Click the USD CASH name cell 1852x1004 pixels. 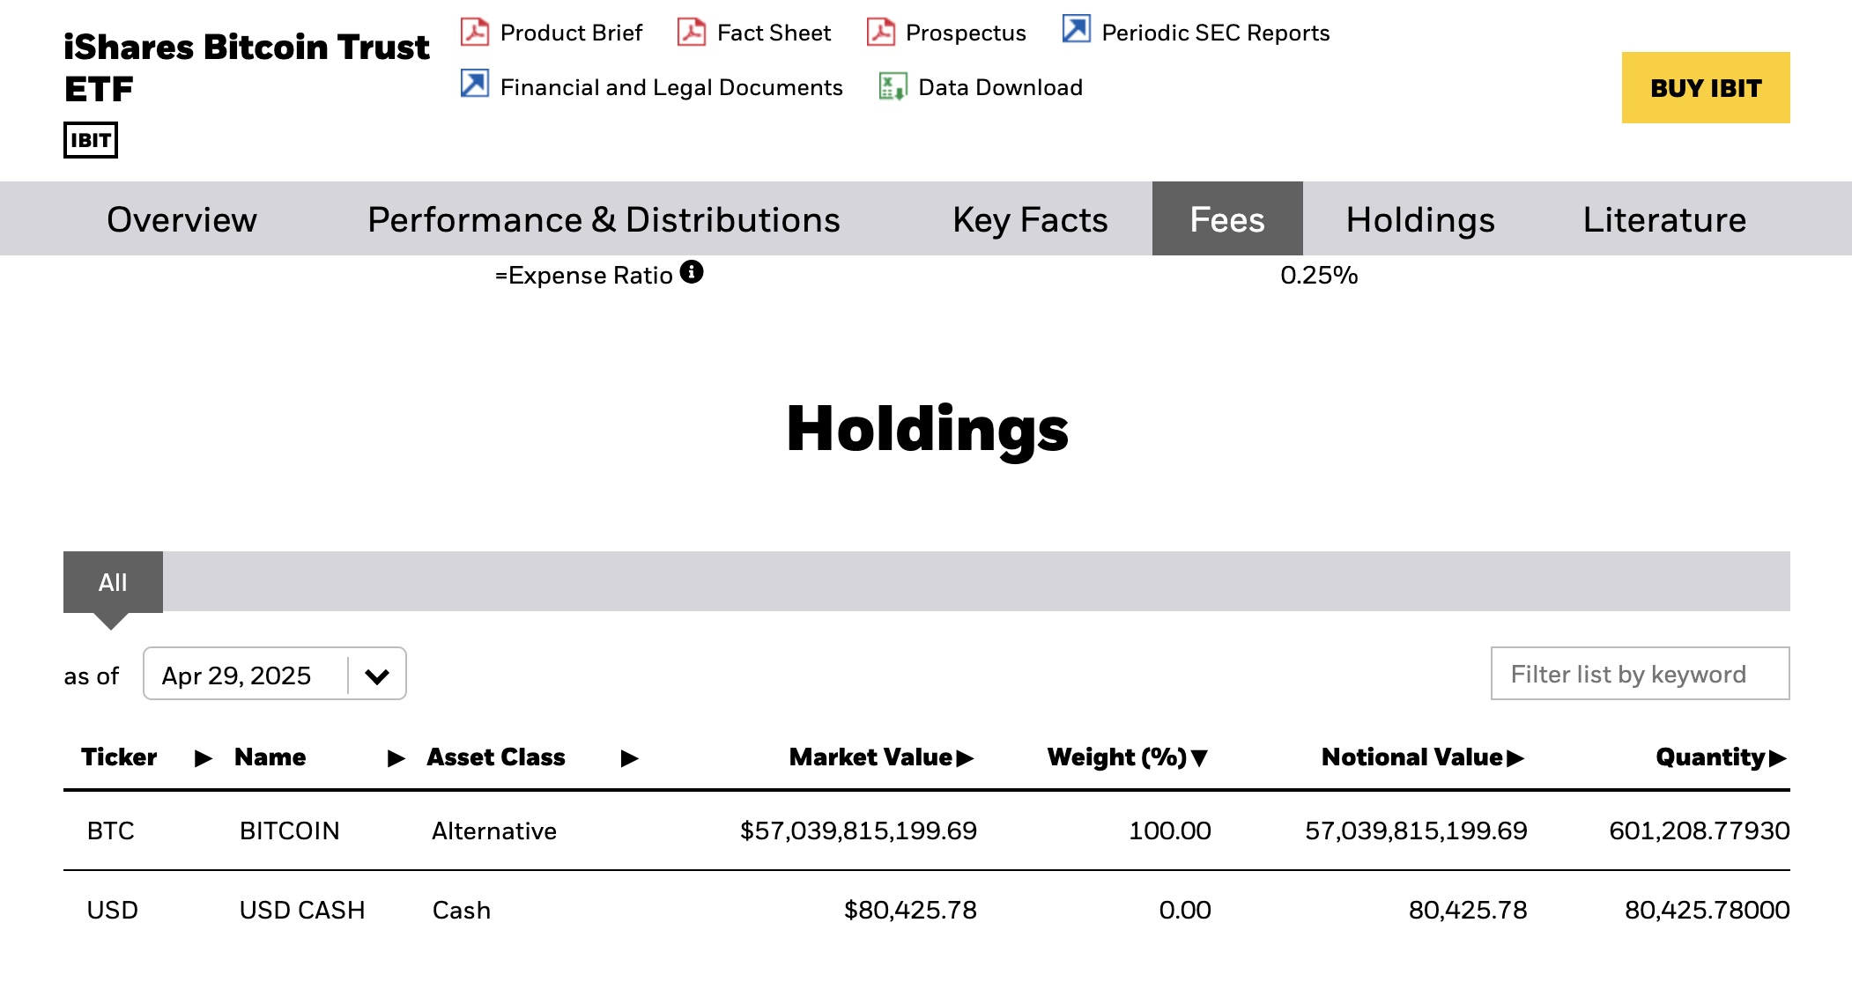click(302, 910)
